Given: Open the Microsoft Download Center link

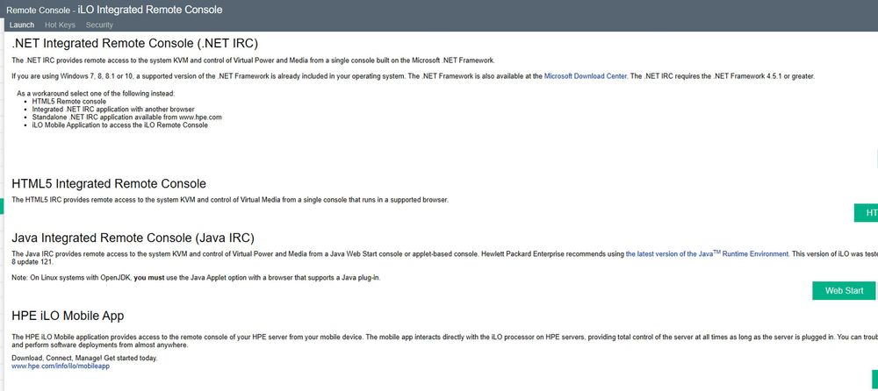Looking at the screenshot, I should pyautogui.click(x=586, y=76).
